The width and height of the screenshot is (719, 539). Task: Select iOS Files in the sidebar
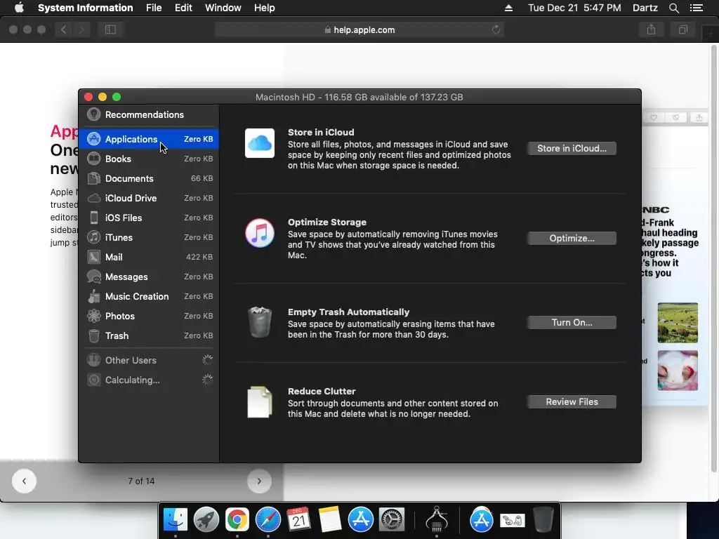[x=149, y=218]
